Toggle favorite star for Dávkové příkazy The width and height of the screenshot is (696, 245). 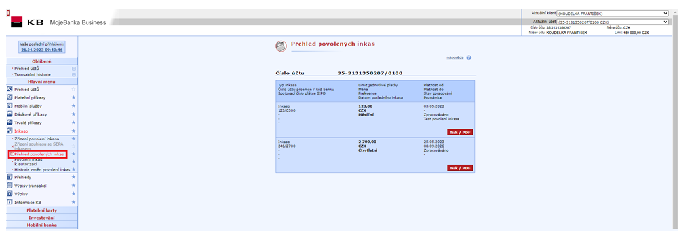(x=73, y=114)
